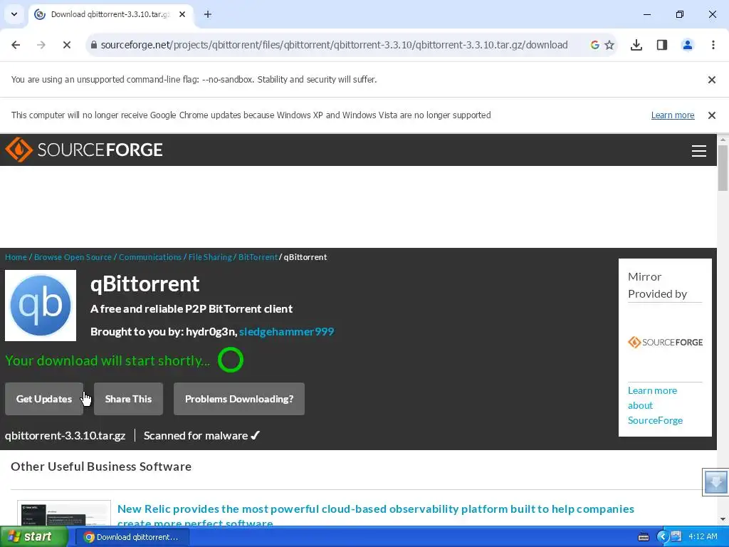Image resolution: width=729 pixels, height=547 pixels.
Task: Open the Chrome profile avatar
Action: (687, 45)
